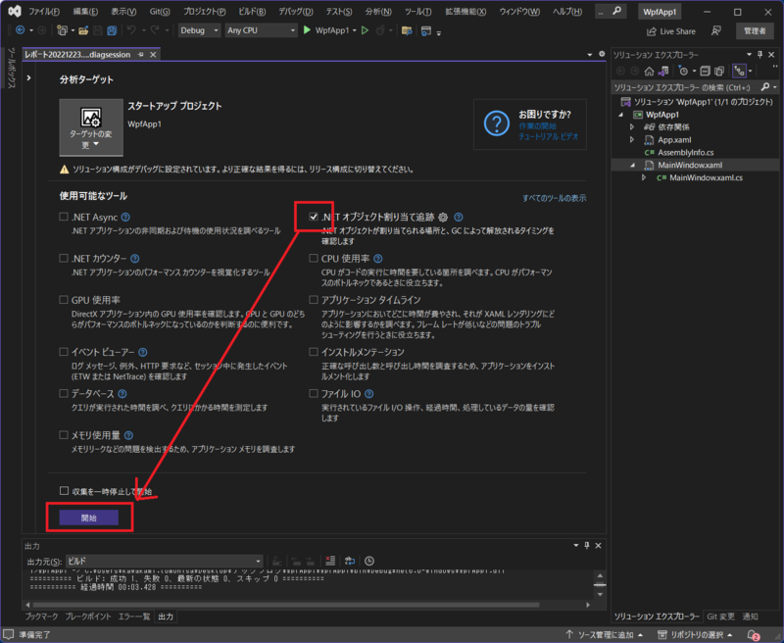Viewport: 784px width, 643px height.
Task: Click すべてのツールの表示 link
Action: 554,199
